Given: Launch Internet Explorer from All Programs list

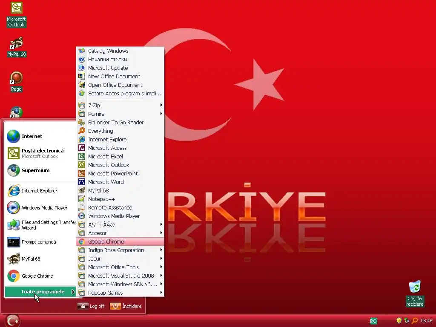Looking at the screenshot, I should 120,140.
